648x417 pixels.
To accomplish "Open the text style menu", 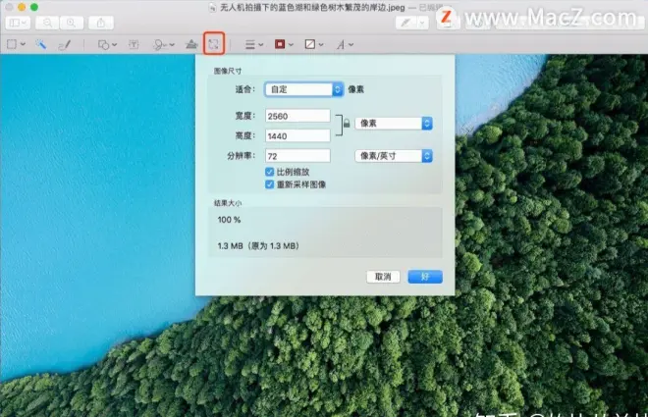I will pos(345,44).
